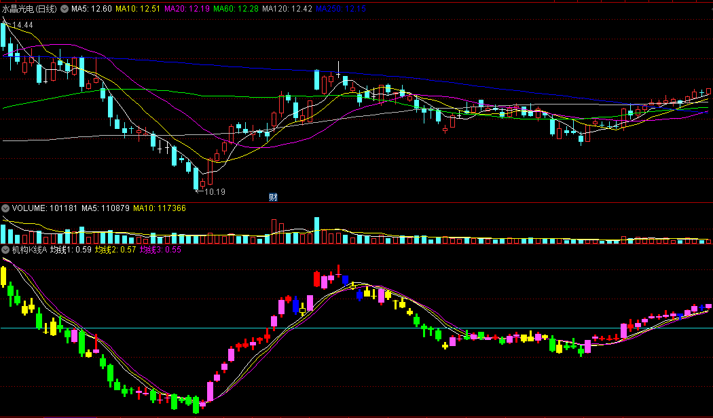Expand the 水晶光电 main chart indicator dropdown
The image size is (713, 418).
tap(65, 9)
